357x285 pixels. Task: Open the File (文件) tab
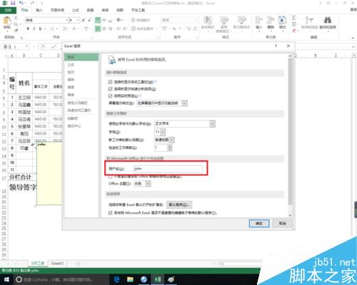click(9, 10)
